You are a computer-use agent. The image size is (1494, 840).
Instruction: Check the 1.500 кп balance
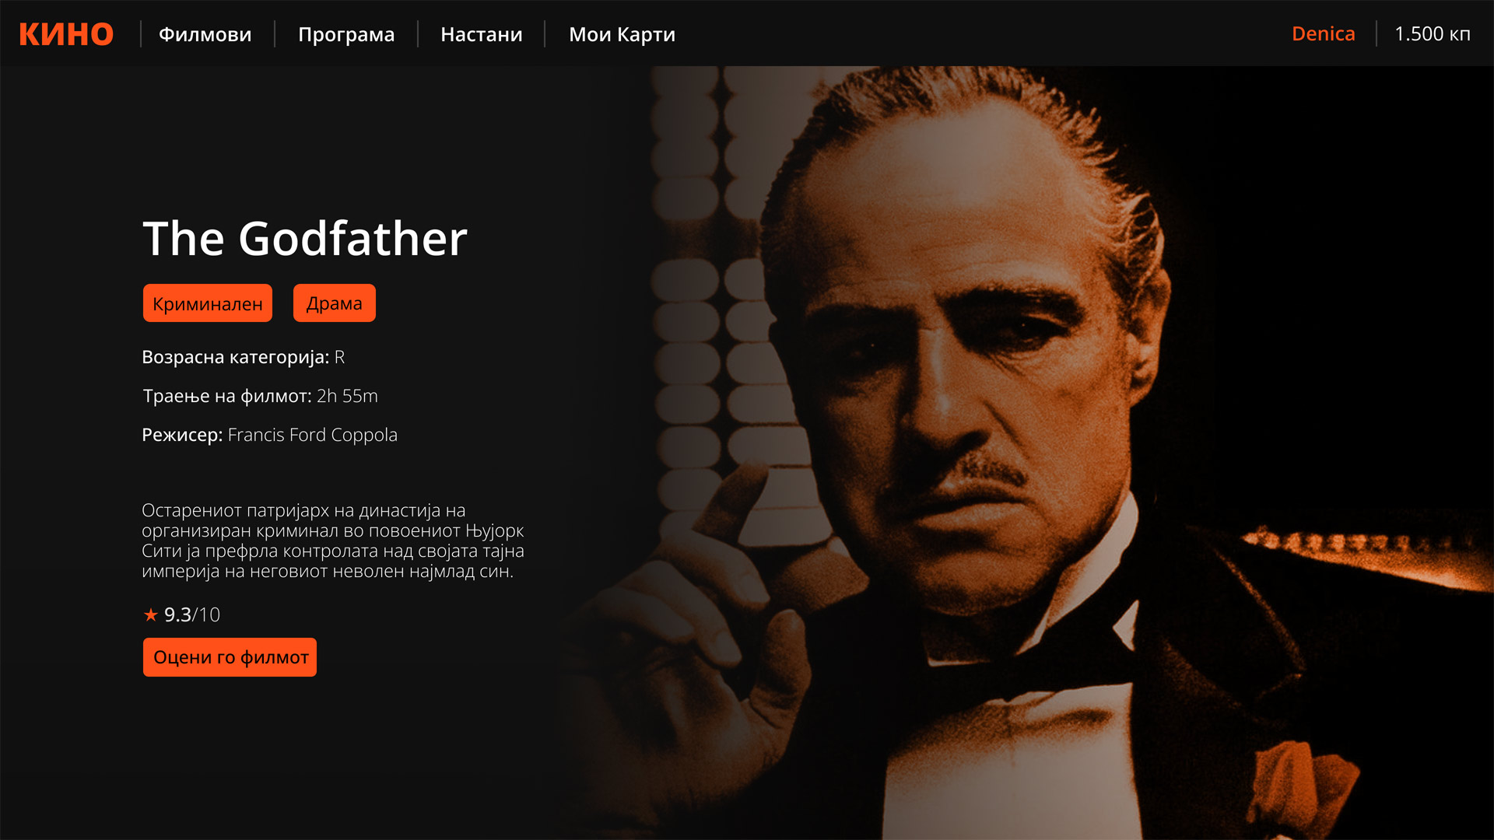(1432, 34)
